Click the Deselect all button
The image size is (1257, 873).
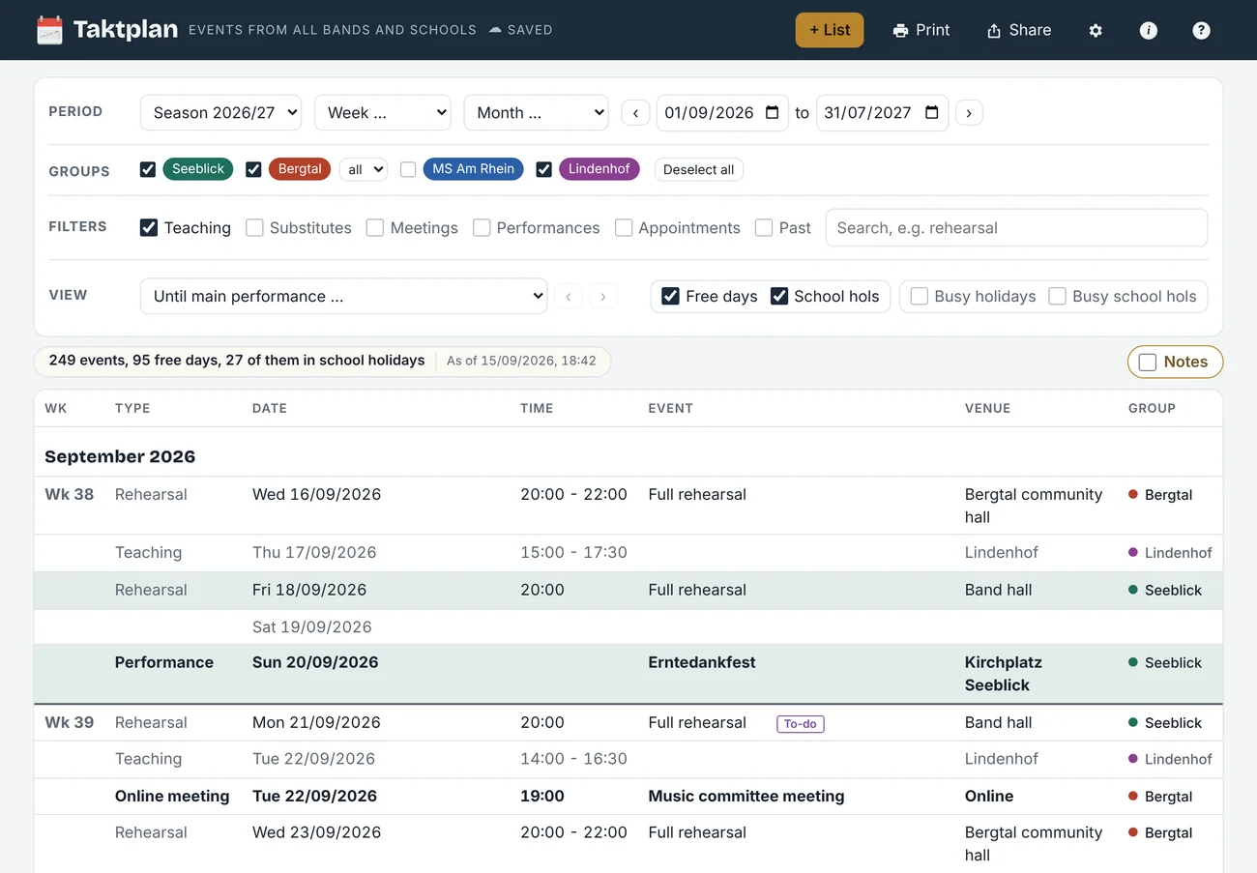698,169
